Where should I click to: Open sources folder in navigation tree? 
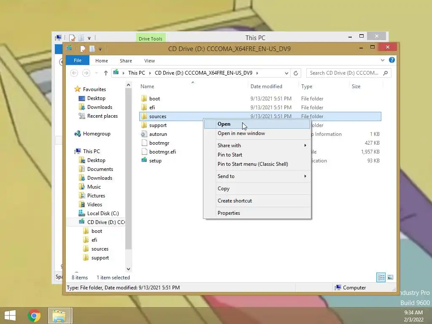click(x=100, y=249)
